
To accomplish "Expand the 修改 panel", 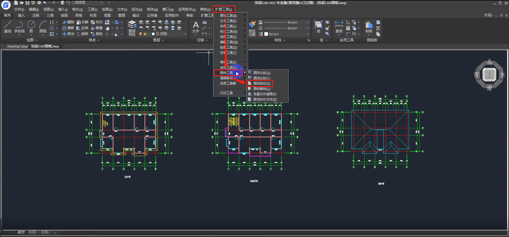I will coord(94,40).
